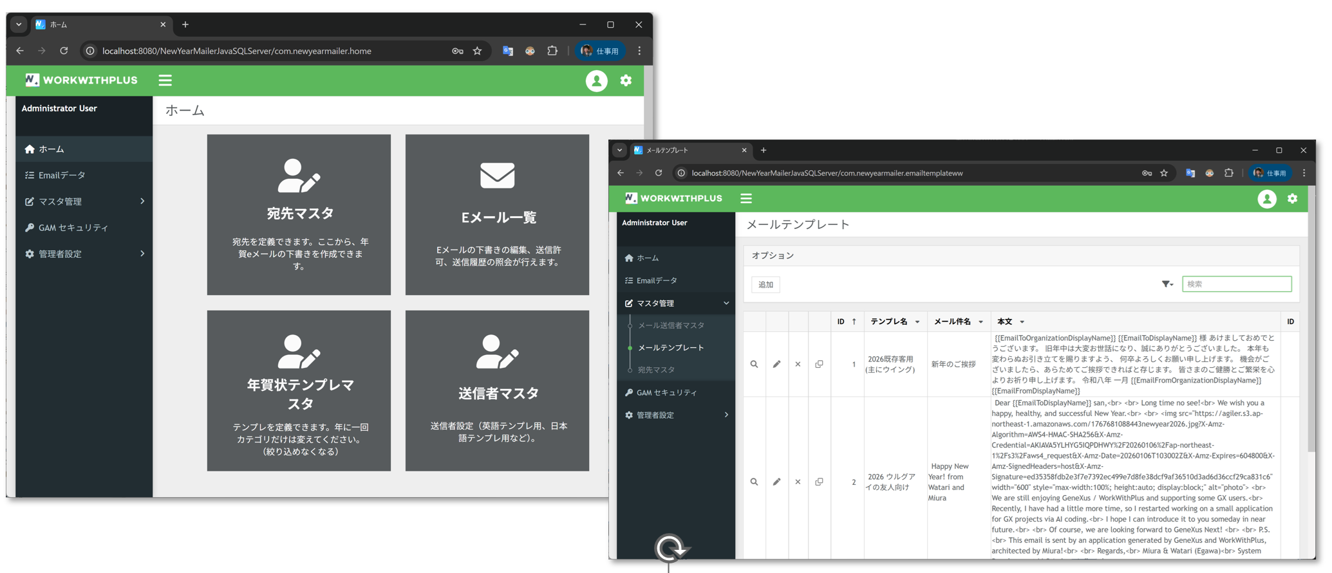Select メール送信者マスタ in the submenu

(x=671, y=325)
